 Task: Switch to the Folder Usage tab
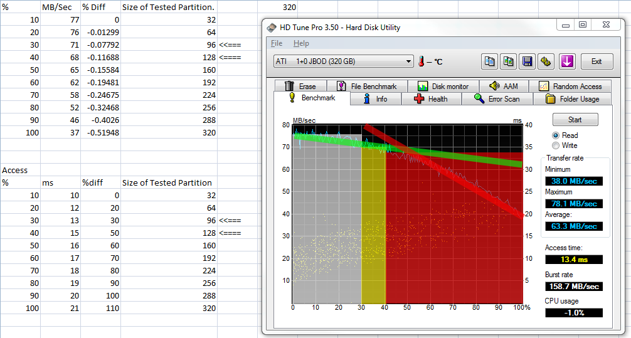tap(572, 99)
